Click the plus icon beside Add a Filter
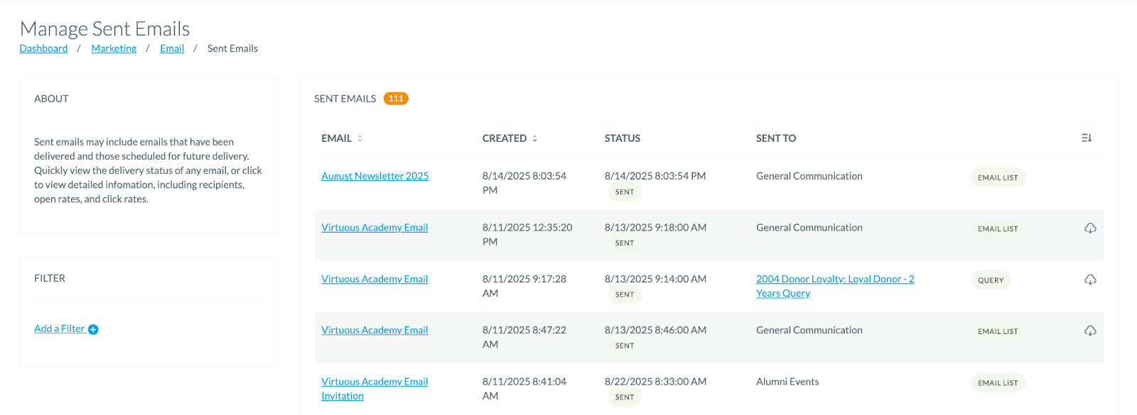 coord(93,329)
